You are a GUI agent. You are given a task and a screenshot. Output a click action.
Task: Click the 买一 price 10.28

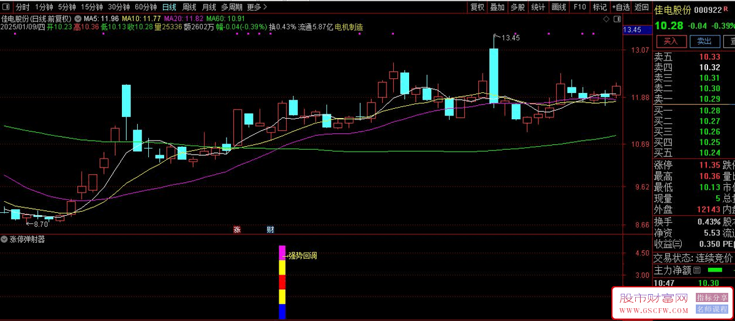point(710,111)
